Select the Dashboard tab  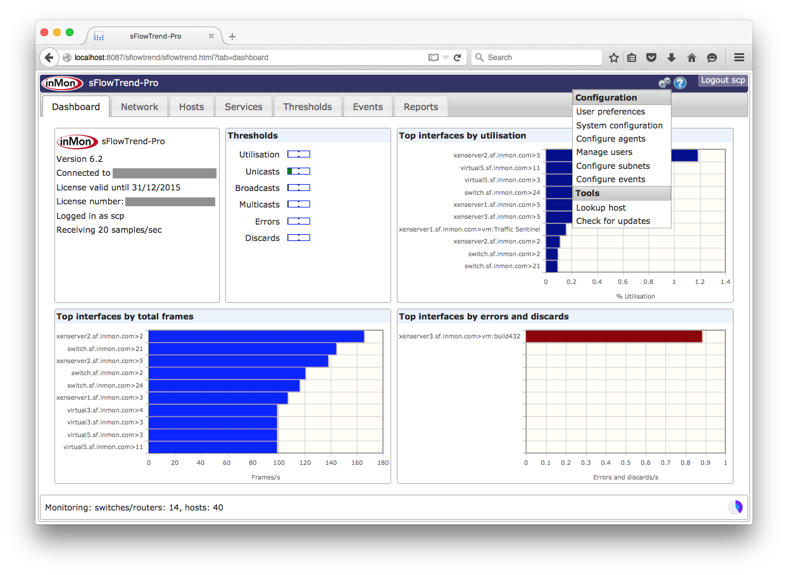pyautogui.click(x=76, y=106)
